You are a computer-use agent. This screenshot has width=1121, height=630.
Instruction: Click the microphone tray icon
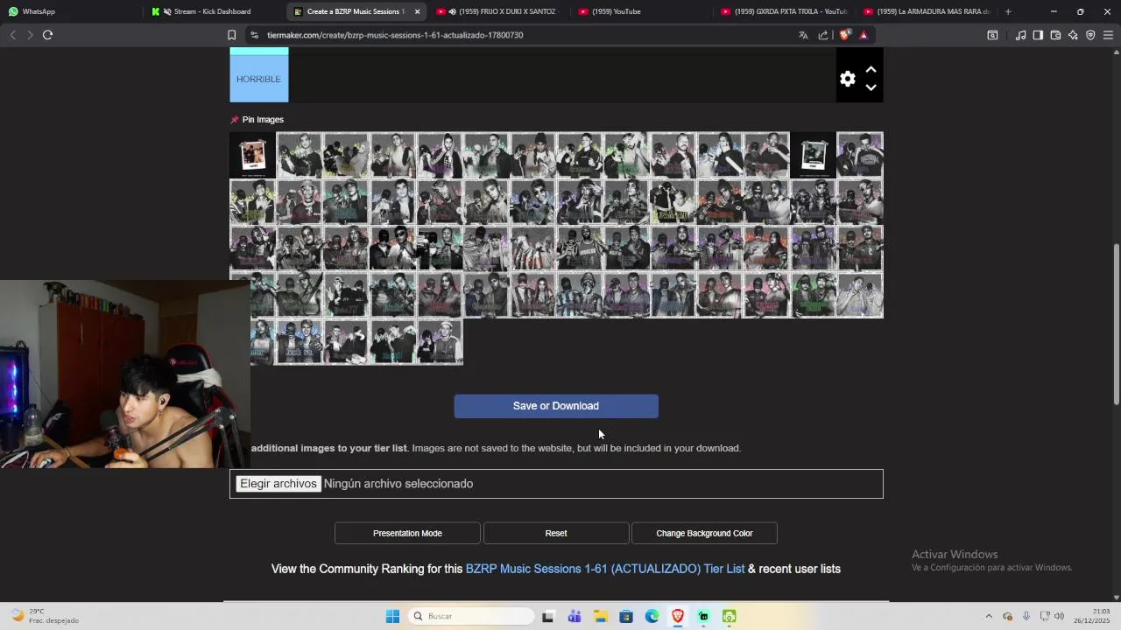pos(1026,616)
